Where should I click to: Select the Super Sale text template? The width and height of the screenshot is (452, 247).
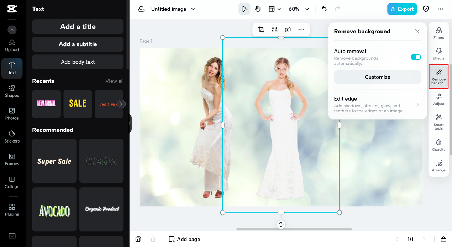pos(54,161)
